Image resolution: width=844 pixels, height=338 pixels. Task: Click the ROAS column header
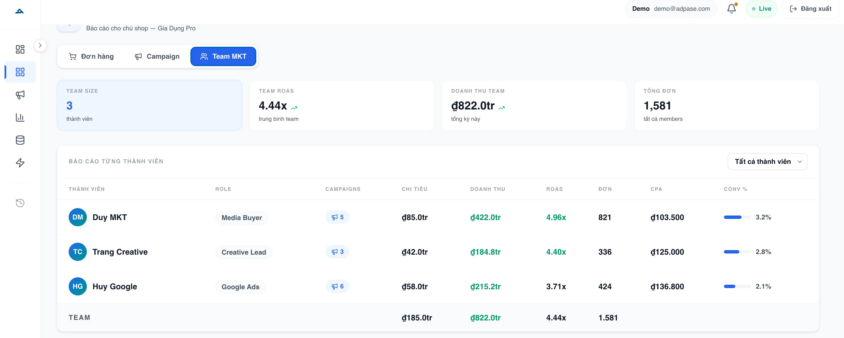coord(554,189)
